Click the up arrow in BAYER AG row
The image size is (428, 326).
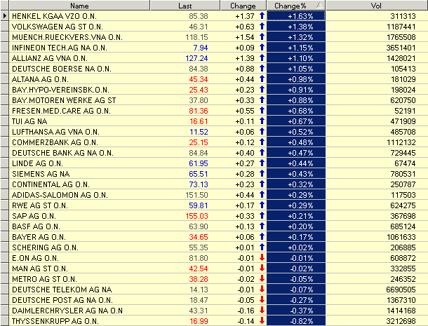click(x=262, y=236)
